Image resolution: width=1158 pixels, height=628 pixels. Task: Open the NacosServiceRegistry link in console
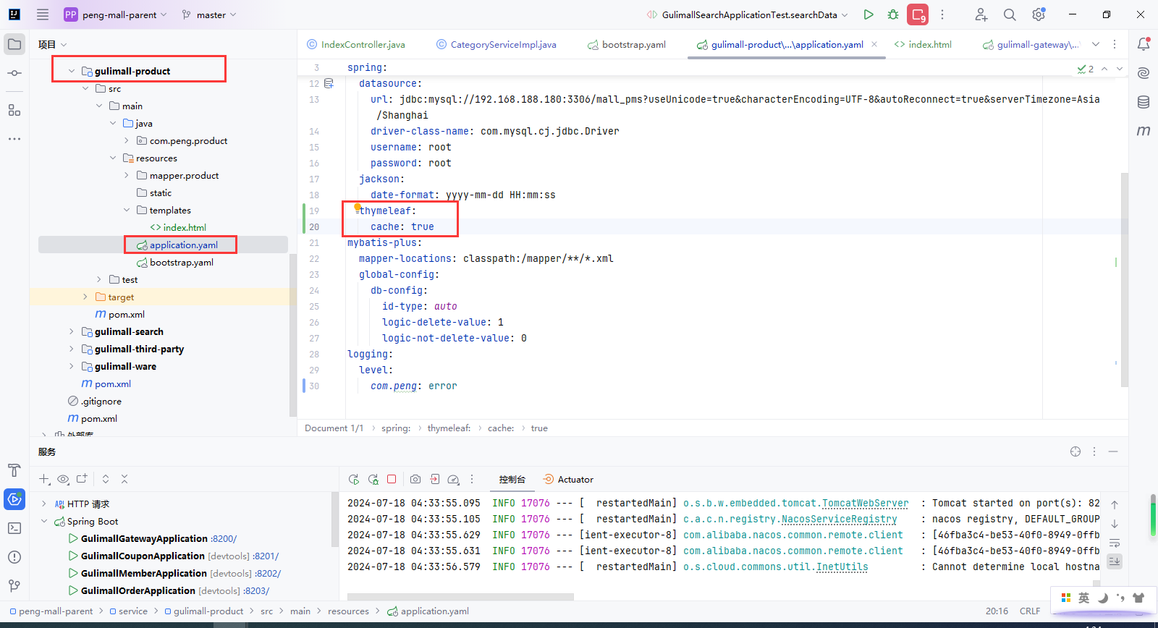tap(839, 519)
